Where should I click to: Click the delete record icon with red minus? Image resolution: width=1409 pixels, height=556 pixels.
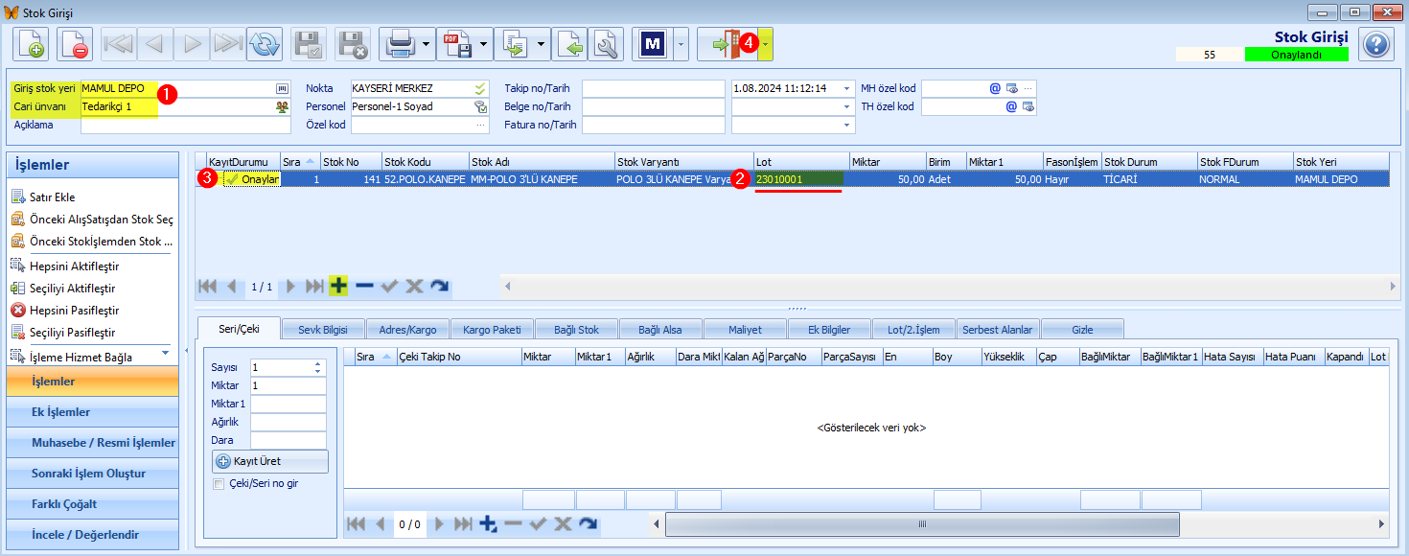[75, 44]
